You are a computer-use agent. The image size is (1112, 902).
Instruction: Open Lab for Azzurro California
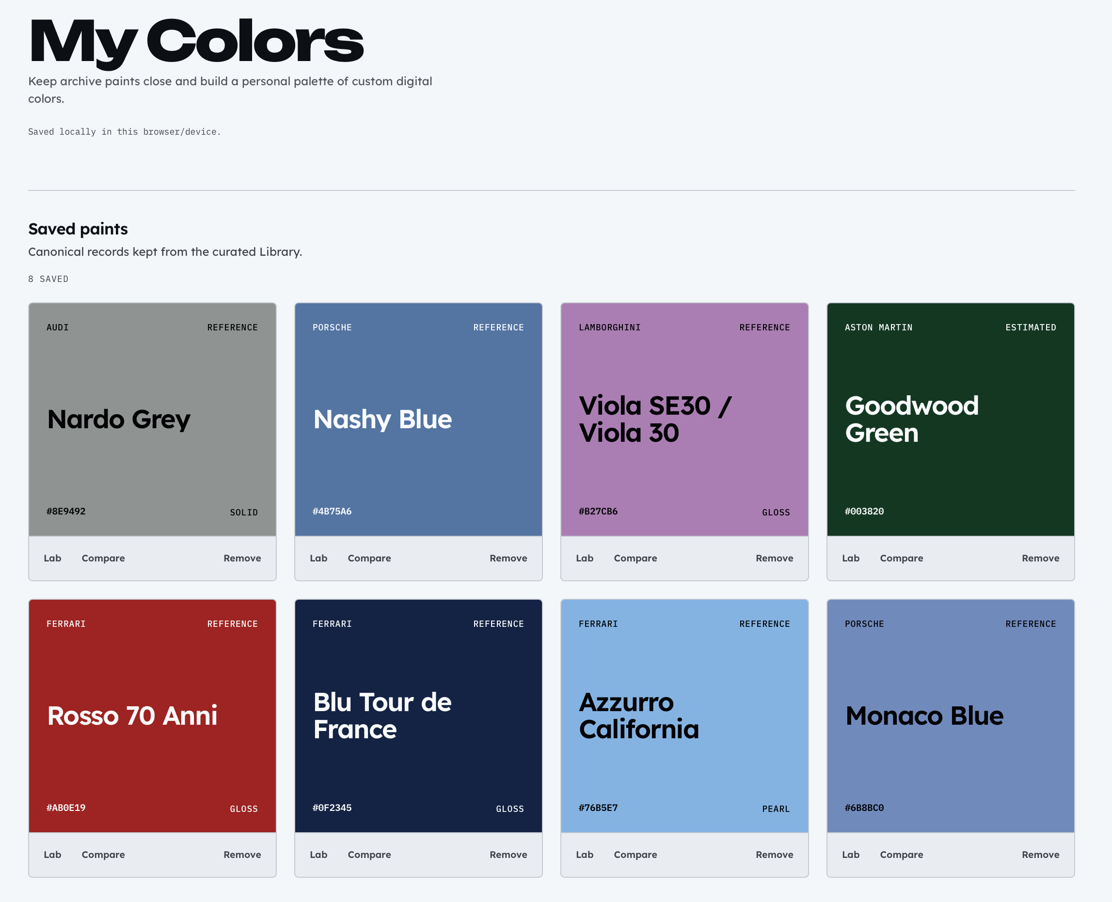coord(585,855)
